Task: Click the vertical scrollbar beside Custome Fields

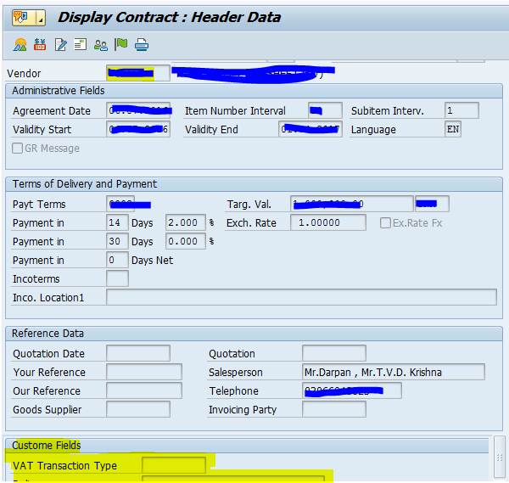Action: 500,458
